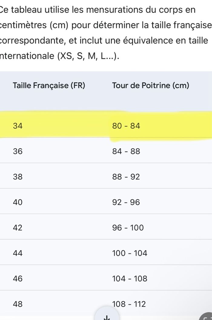Choose size 40 in the size column
The width and height of the screenshot is (212, 320).
click(x=18, y=202)
